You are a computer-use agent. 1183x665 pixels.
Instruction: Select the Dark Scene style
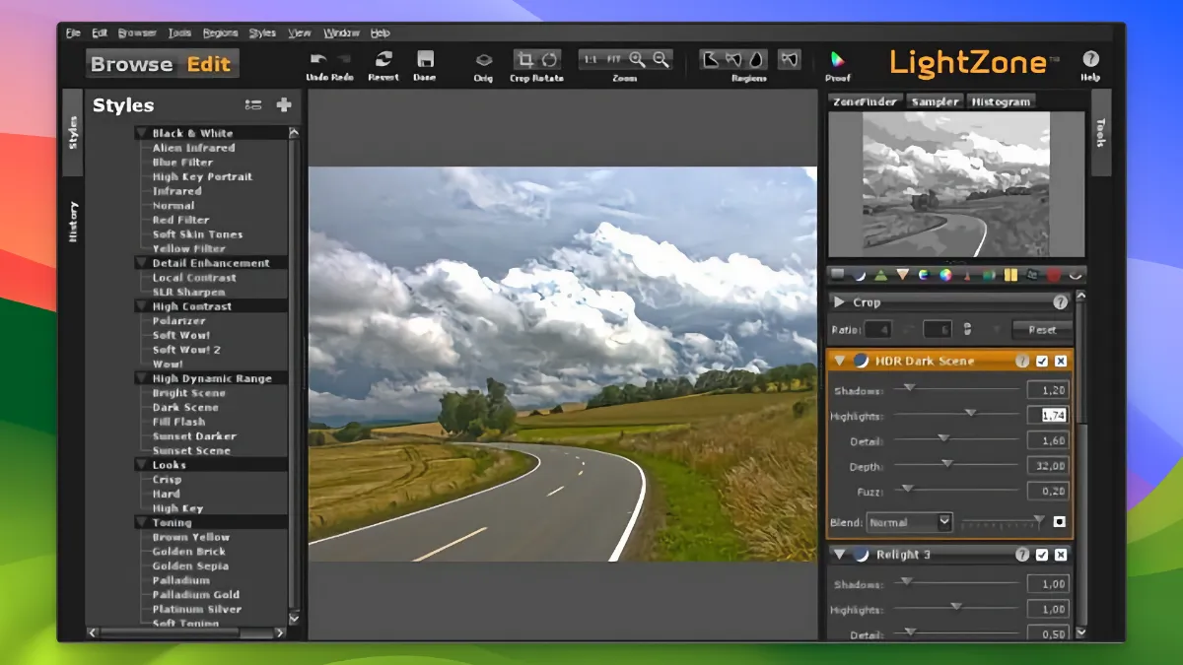click(x=183, y=407)
